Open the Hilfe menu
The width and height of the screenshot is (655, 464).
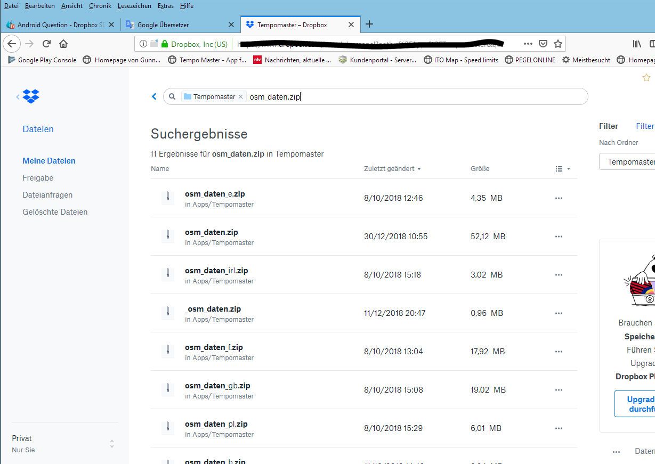[187, 6]
